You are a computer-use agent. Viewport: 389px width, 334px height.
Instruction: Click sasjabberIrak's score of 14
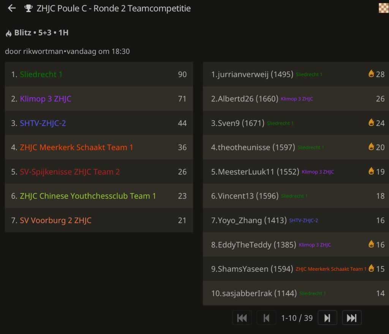pyautogui.click(x=380, y=293)
